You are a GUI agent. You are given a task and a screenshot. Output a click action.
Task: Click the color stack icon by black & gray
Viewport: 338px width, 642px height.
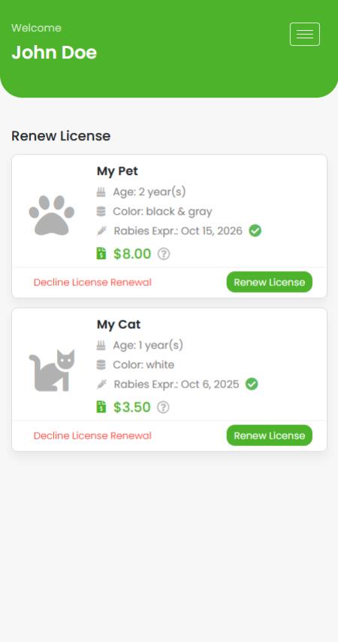pos(101,212)
